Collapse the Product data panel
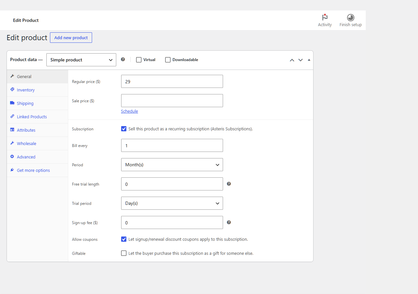Image resolution: width=418 pixels, height=294 pixels. pyautogui.click(x=309, y=60)
